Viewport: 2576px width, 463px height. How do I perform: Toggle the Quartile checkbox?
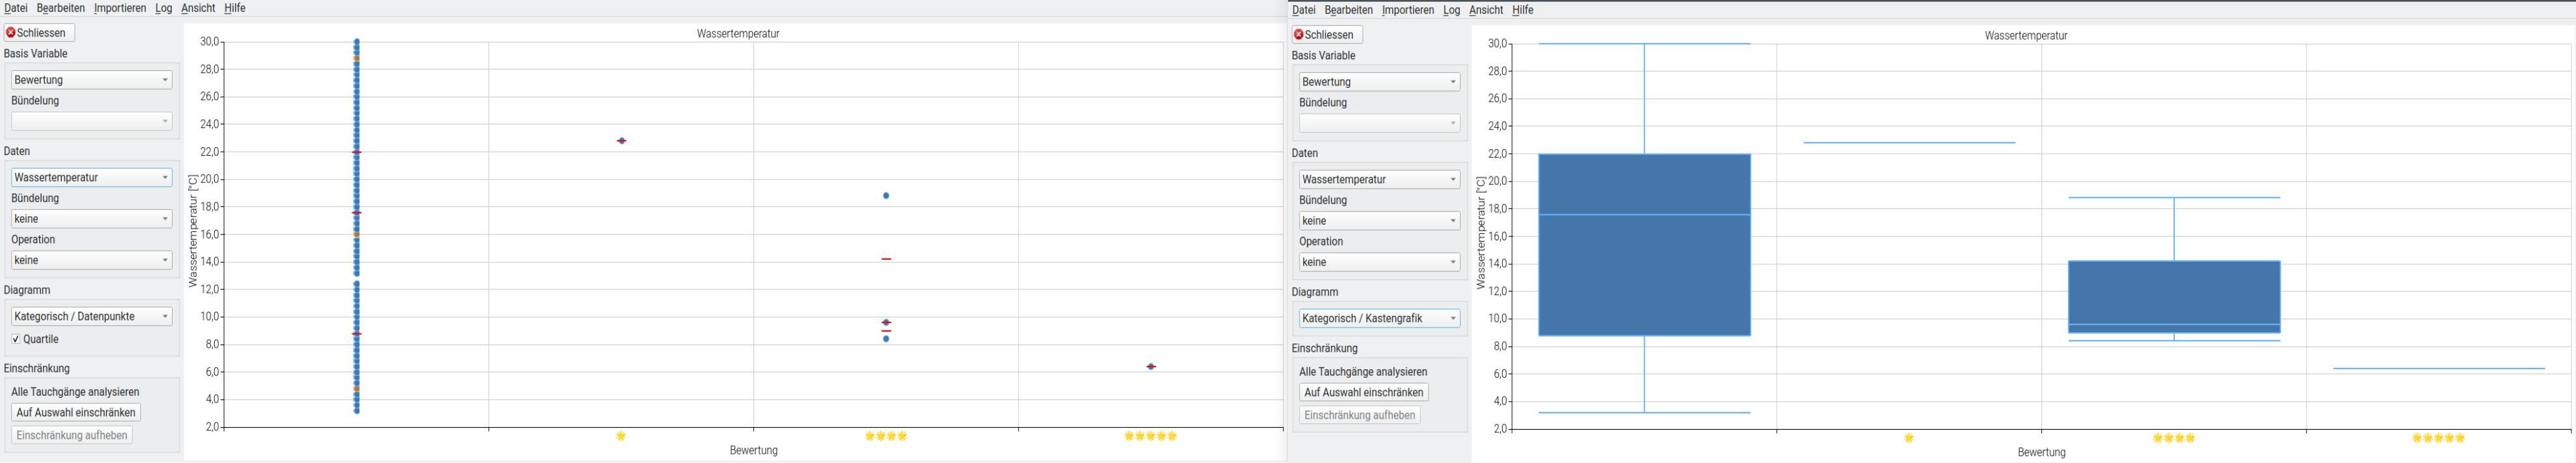coord(16,339)
